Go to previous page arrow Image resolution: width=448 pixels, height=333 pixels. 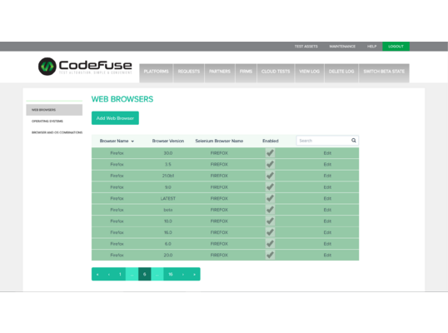[x=109, y=274]
